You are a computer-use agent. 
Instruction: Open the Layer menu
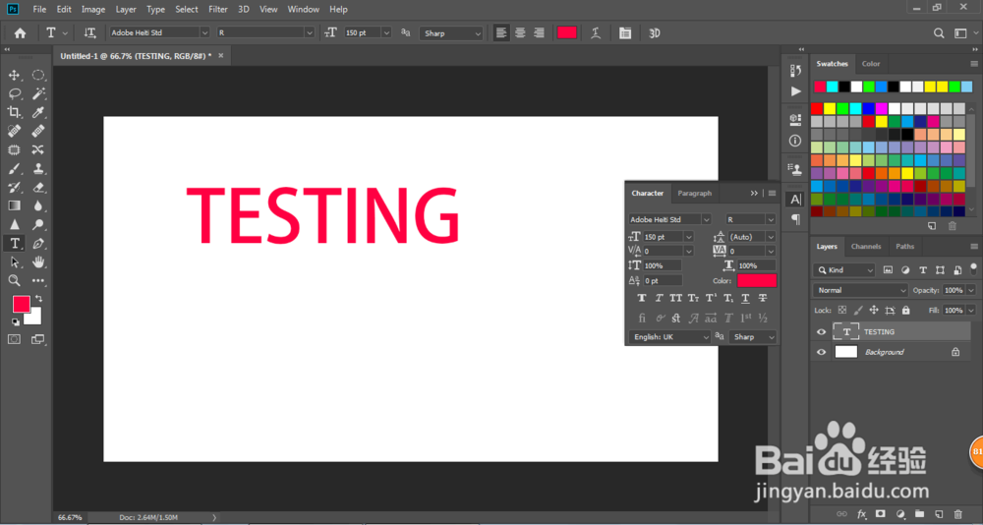coord(126,10)
